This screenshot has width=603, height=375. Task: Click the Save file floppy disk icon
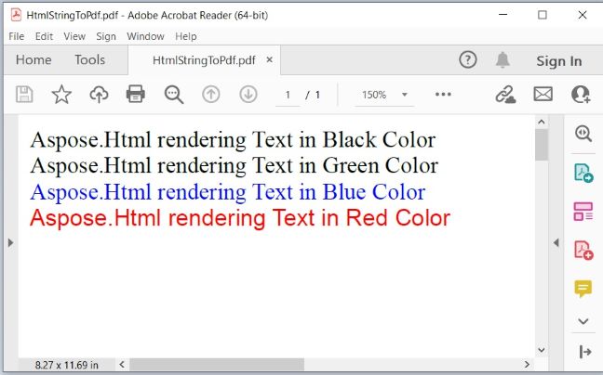(25, 94)
